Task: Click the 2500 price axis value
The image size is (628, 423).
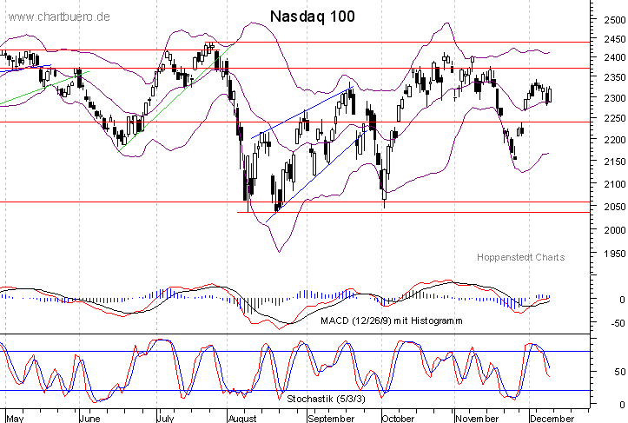Action: tap(614, 20)
